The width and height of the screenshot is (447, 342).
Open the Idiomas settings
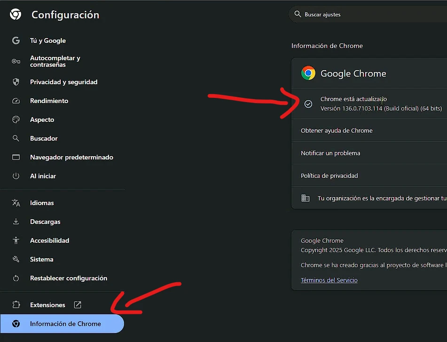42,203
